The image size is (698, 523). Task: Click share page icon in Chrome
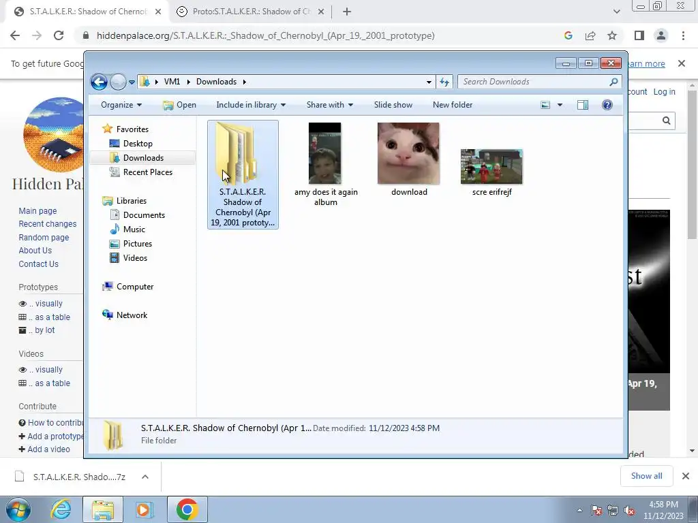coord(590,35)
